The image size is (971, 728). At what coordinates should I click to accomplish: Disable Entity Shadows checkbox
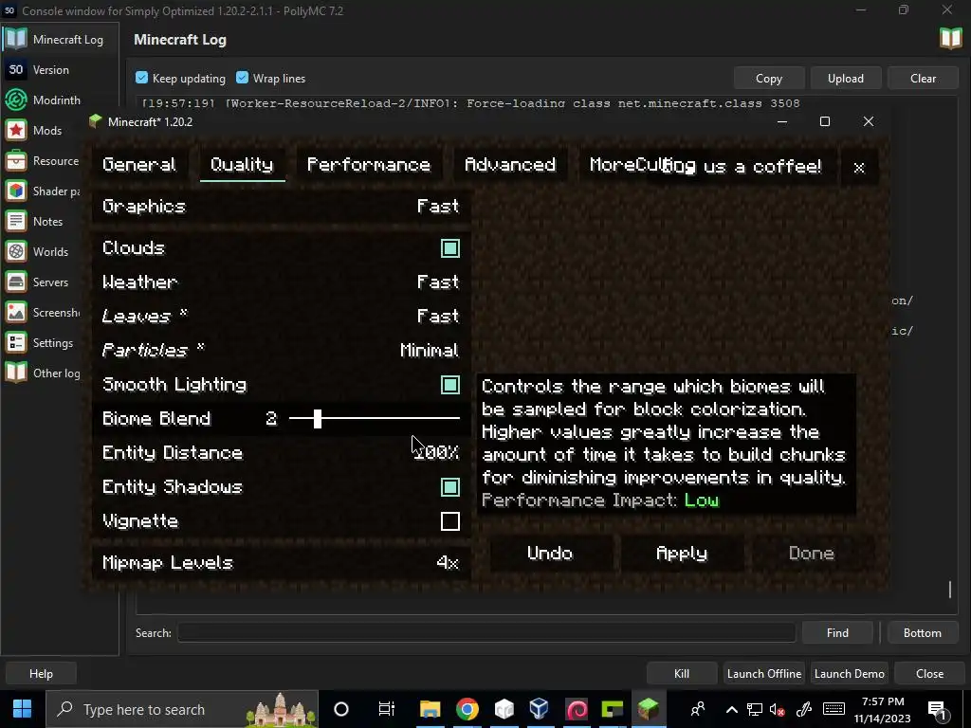(x=450, y=487)
